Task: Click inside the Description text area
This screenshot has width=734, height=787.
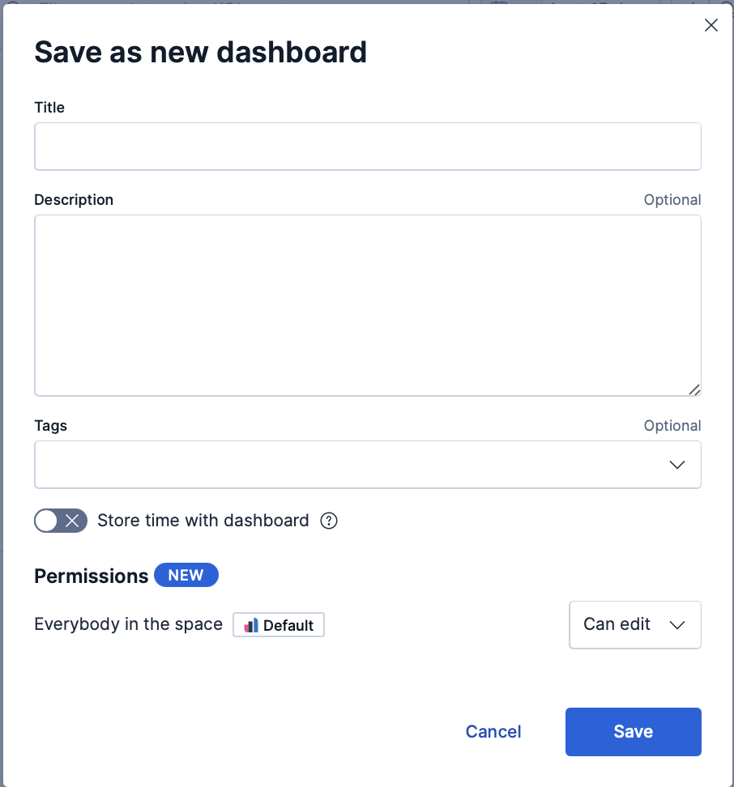Action: (367, 305)
